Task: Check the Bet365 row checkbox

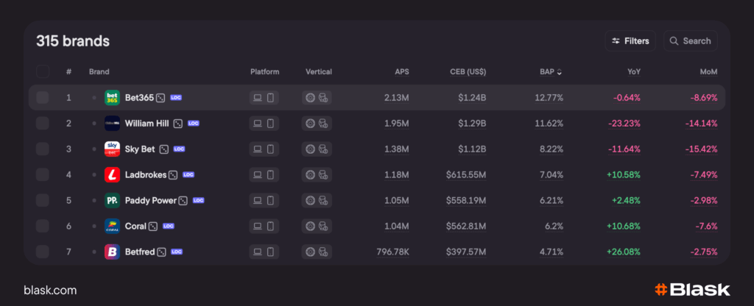Action: (43, 97)
